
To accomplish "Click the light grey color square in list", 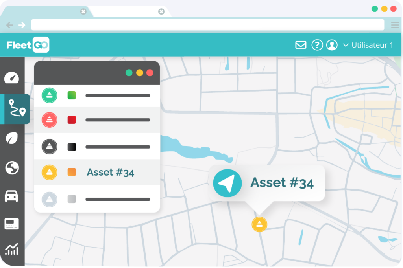I will tap(72, 199).
